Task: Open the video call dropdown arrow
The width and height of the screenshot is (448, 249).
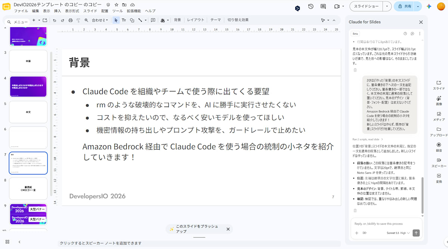Action: pyautogui.click(x=343, y=6)
